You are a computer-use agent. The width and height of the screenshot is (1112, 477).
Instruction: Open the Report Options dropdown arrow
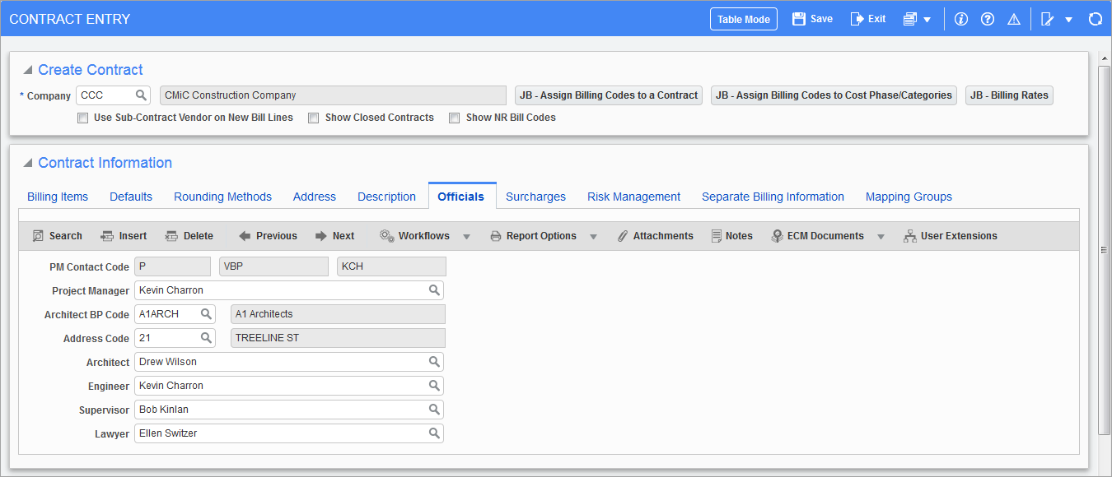pos(593,237)
